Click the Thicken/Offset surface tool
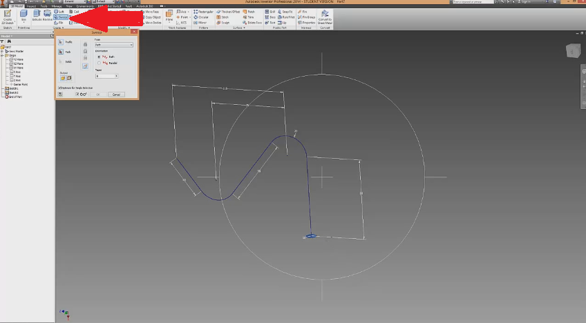This screenshot has height=323, width=586. [228, 12]
